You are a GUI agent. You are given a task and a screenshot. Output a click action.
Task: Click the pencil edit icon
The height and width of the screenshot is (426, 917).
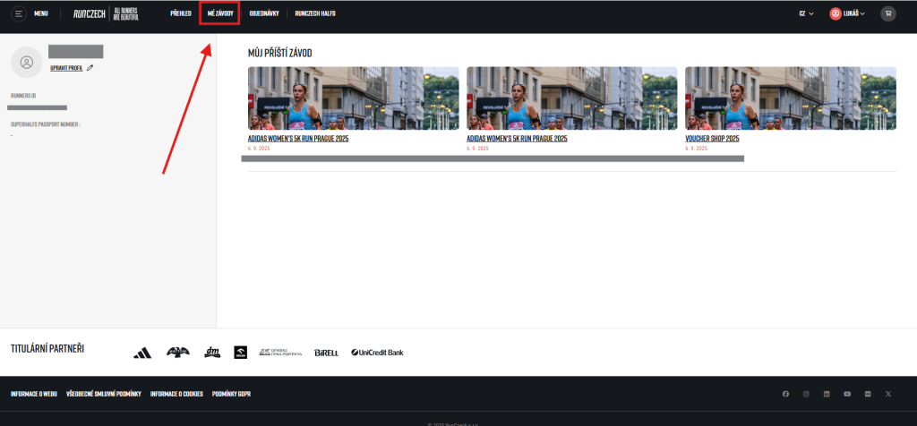(x=90, y=68)
